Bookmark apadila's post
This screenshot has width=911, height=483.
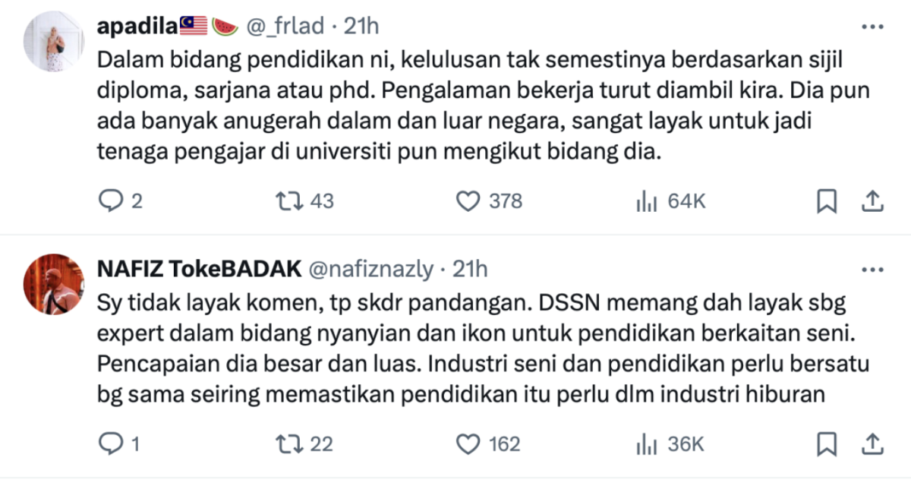[827, 200]
